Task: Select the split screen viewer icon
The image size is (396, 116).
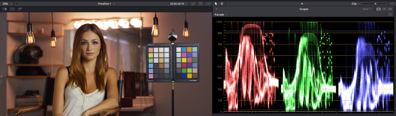Action: tap(12, 9)
